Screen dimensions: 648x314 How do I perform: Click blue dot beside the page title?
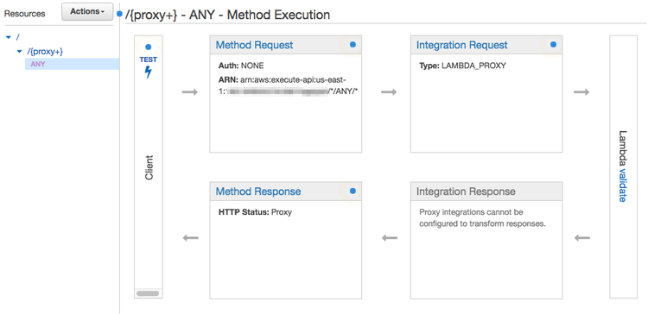(120, 15)
